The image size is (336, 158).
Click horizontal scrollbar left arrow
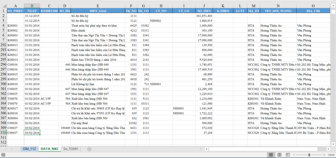[x=206, y=149]
